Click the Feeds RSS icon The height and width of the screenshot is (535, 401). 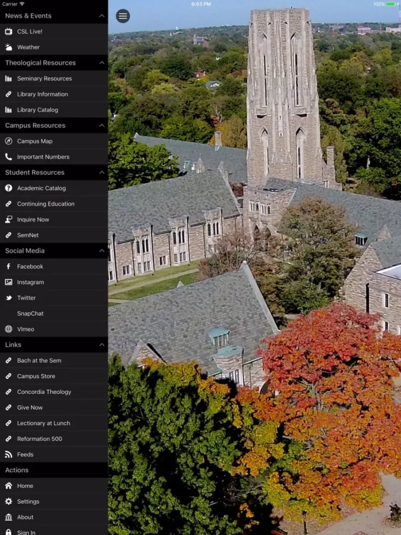9,454
